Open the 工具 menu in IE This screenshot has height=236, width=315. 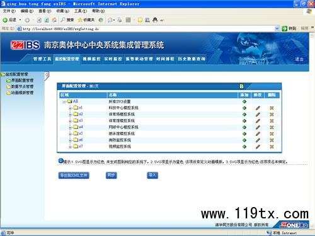[81, 11]
